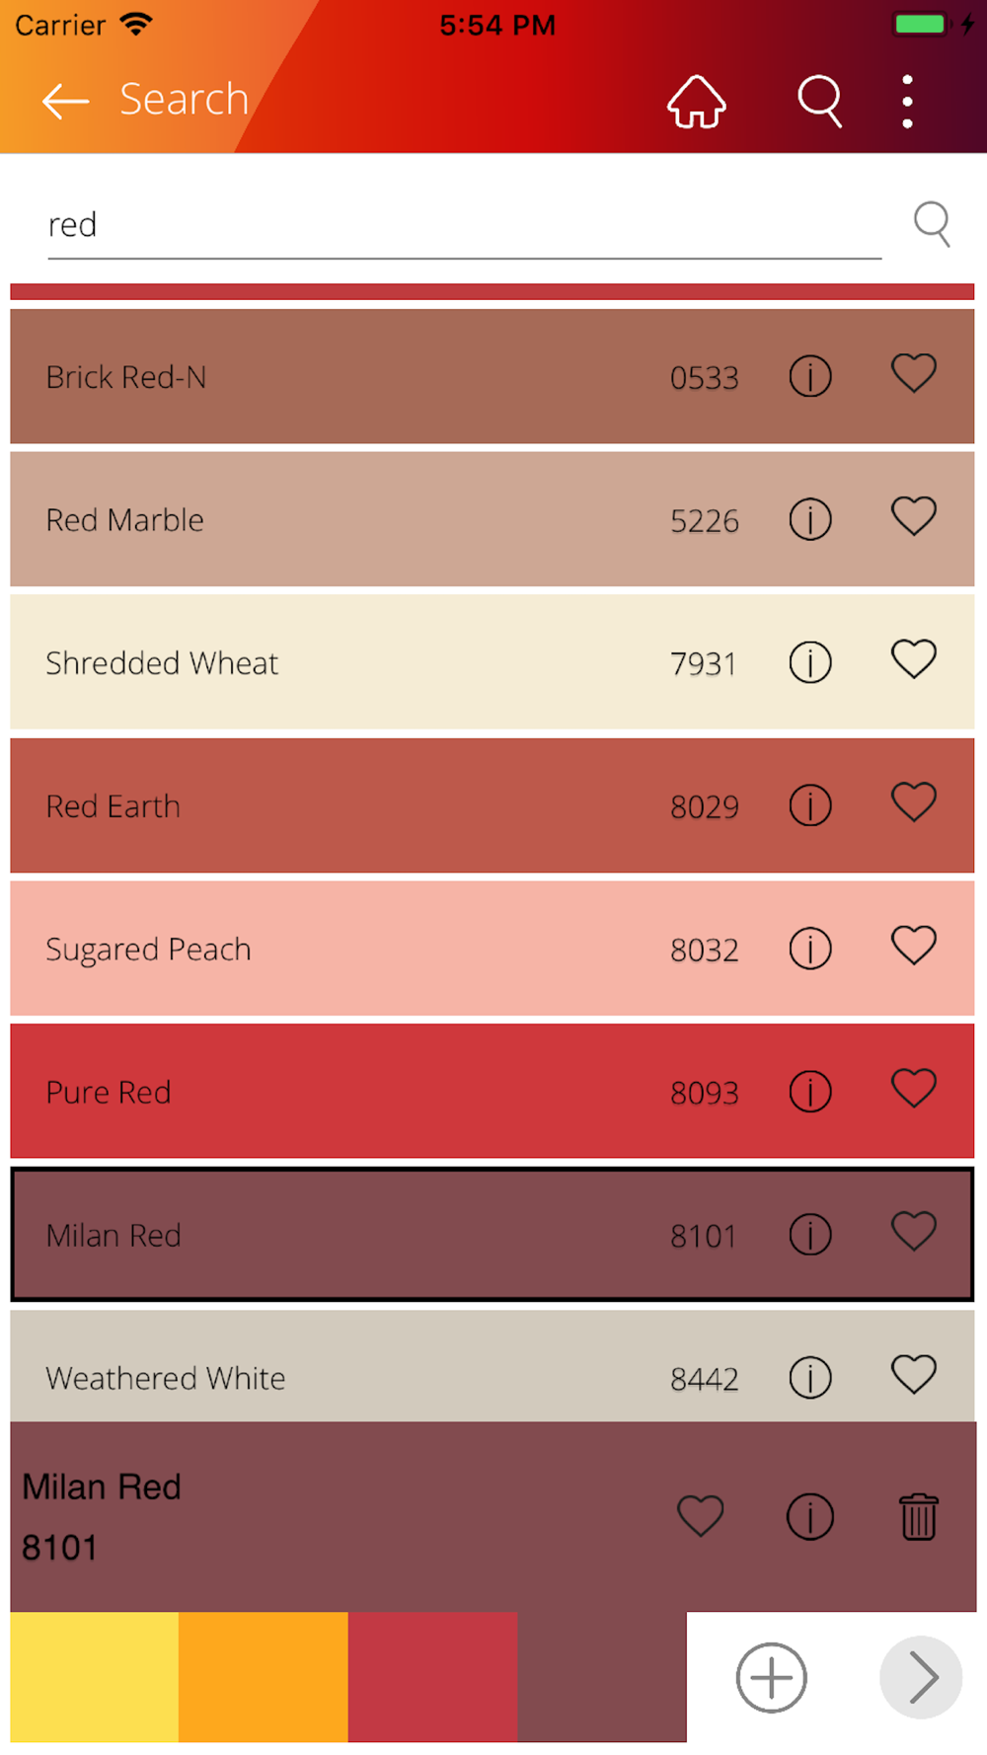Image resolution: width=987 pixels, height=1755 pixels.
Task: Select the Weathered White color row
Action: pyautogui.click(x=493, y=1366)
